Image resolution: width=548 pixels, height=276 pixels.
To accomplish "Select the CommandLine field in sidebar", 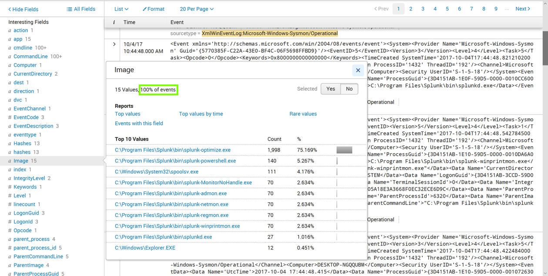I will [30, 57].
